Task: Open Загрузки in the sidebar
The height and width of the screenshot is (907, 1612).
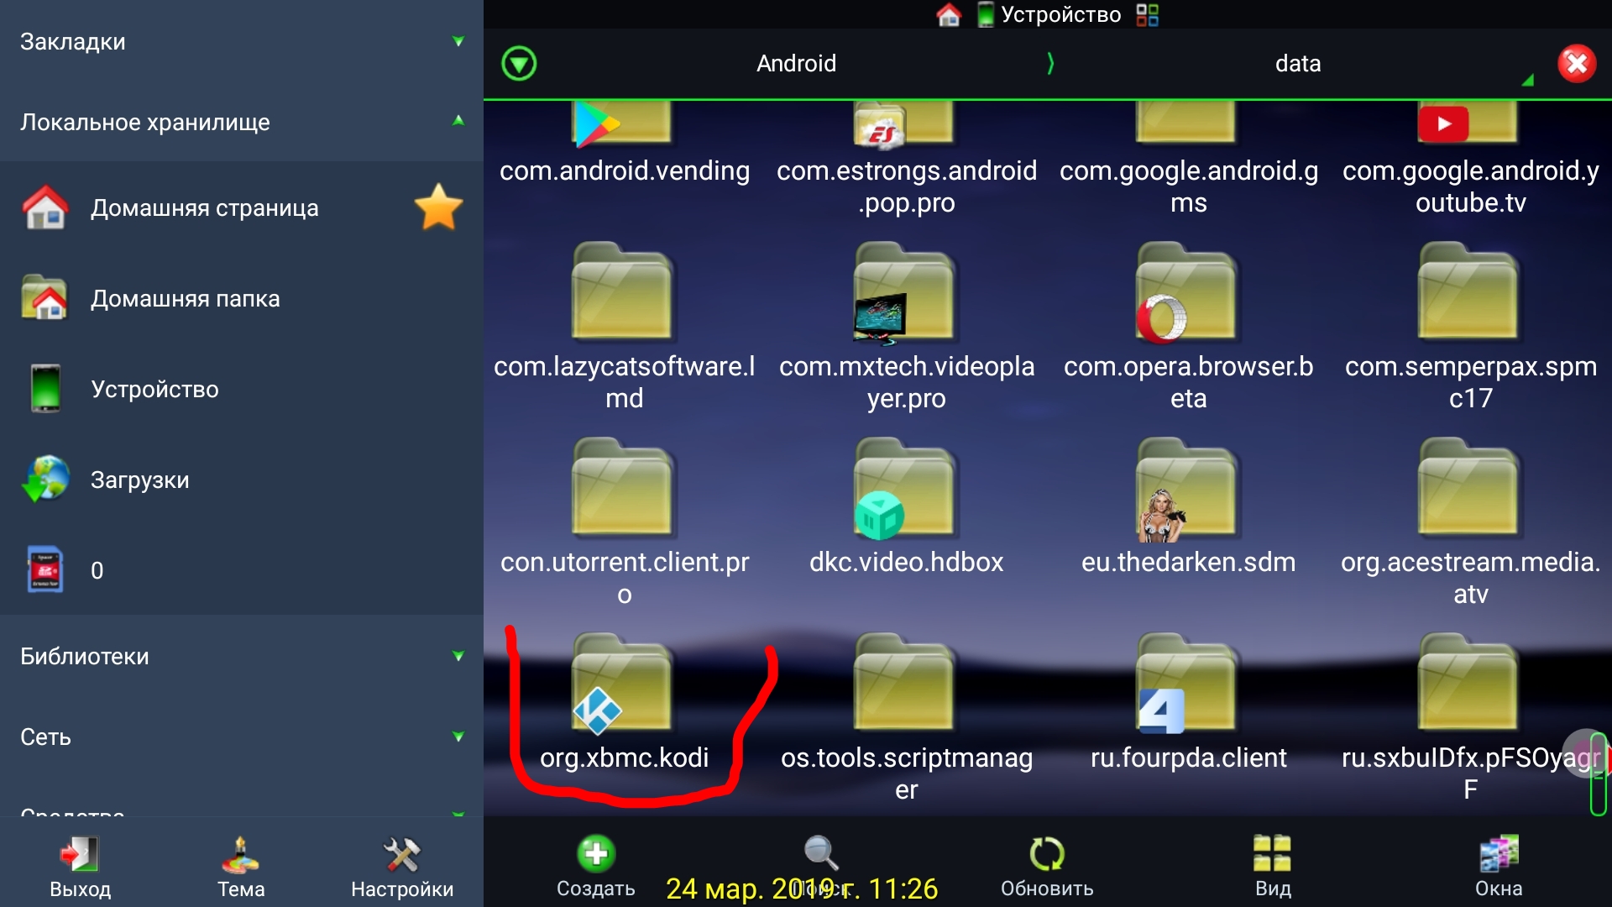Action: coord(242,480)
